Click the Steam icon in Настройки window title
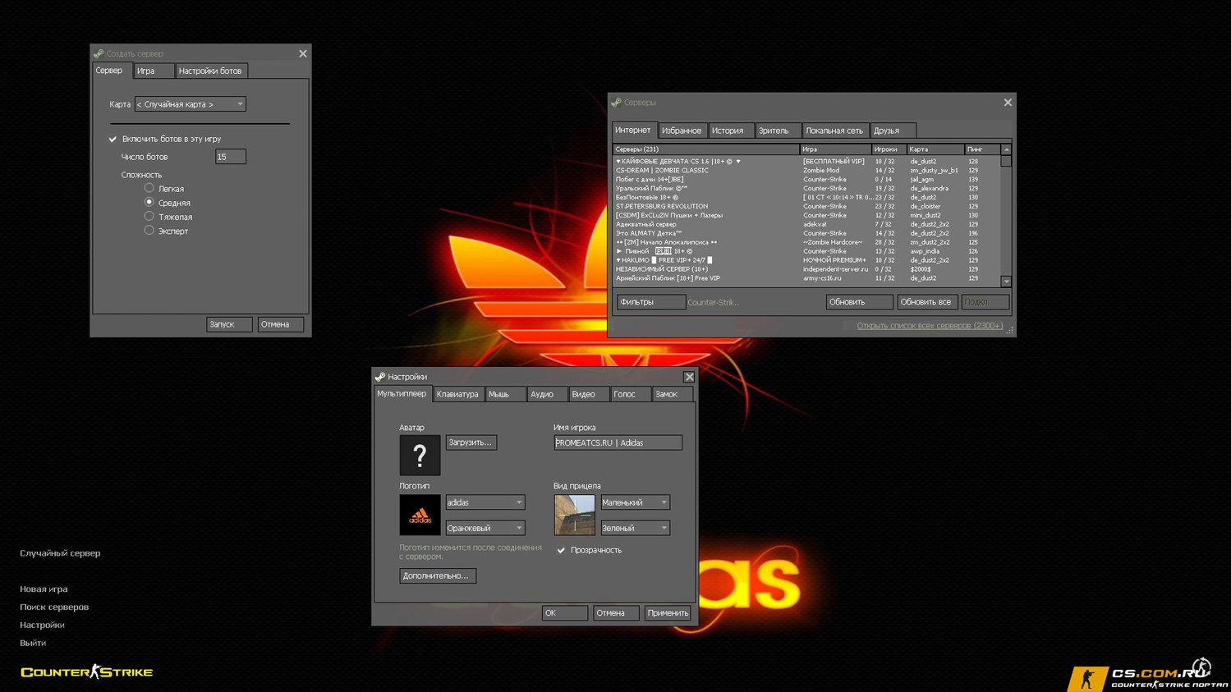 tap(380, 377)
